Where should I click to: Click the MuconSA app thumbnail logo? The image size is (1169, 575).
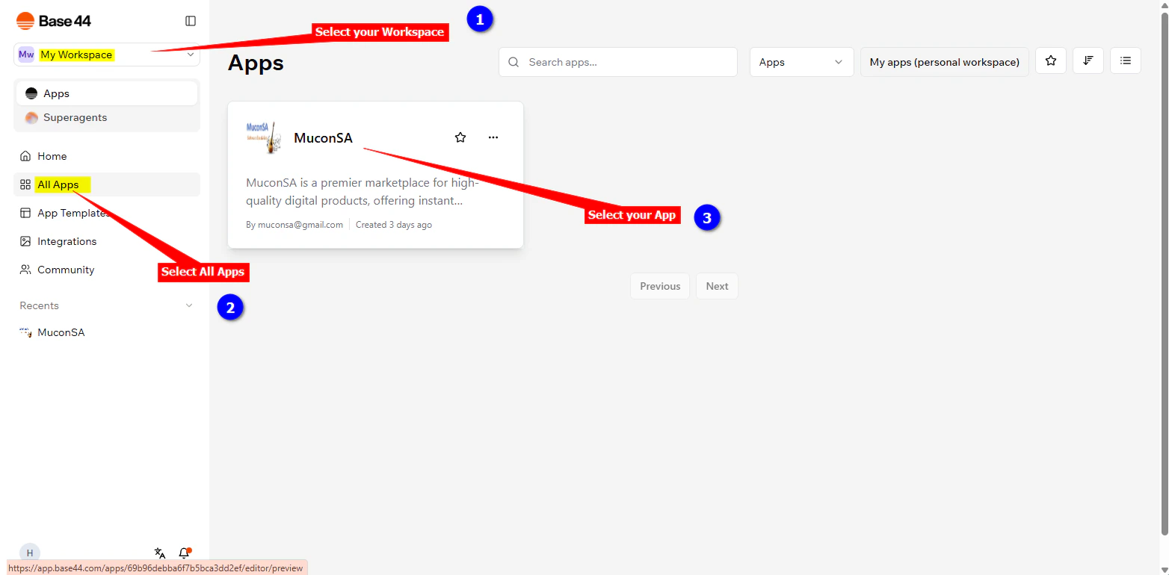[265, 137]
